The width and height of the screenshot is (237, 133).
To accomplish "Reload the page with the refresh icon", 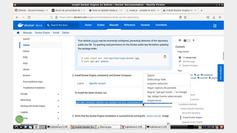I will click(29, 17).
